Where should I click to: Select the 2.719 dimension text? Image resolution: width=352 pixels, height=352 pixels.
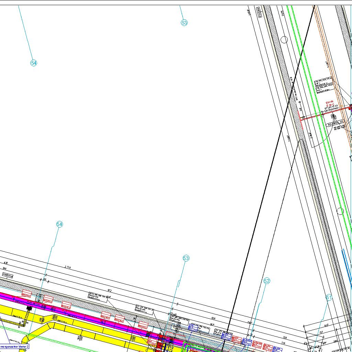pyautogui.click(x=68, y=267)
